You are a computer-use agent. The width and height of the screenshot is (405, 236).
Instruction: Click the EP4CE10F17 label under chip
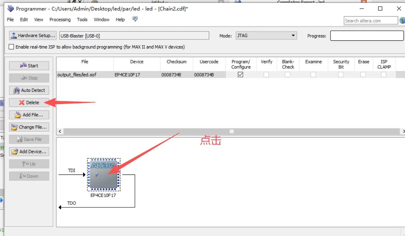(103, 195)
